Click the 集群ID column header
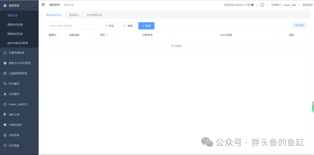314x155 pixels. pyautogui.click(x=53, y=35)
